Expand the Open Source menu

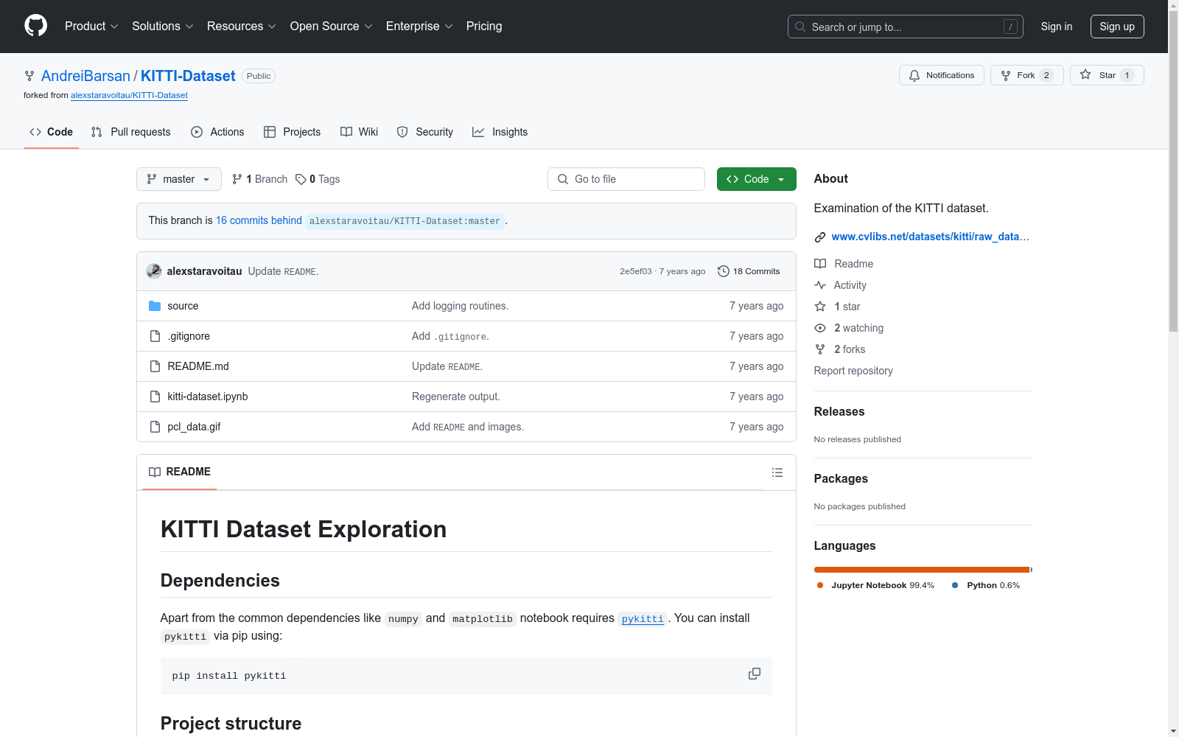332,26
